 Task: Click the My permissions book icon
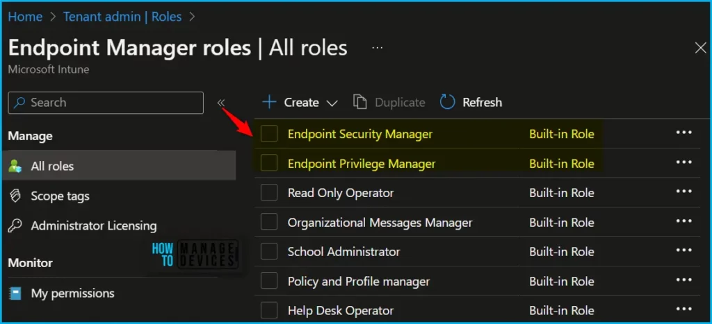pos(15,293)
